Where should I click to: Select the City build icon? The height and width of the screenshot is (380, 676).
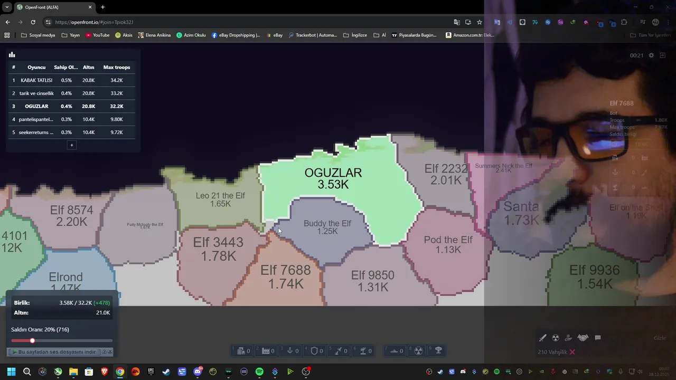click(x=241, y=351)
